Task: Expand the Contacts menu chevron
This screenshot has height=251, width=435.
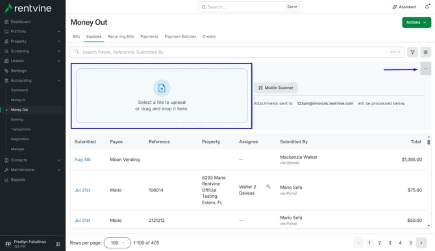Action: point(59,160)
